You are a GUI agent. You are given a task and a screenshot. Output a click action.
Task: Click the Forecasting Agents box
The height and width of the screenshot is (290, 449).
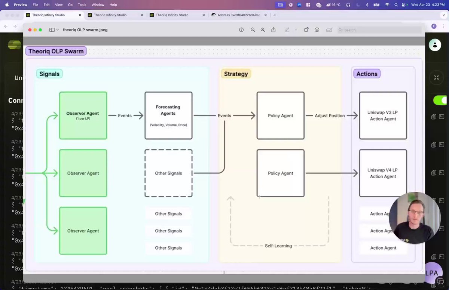168,115
